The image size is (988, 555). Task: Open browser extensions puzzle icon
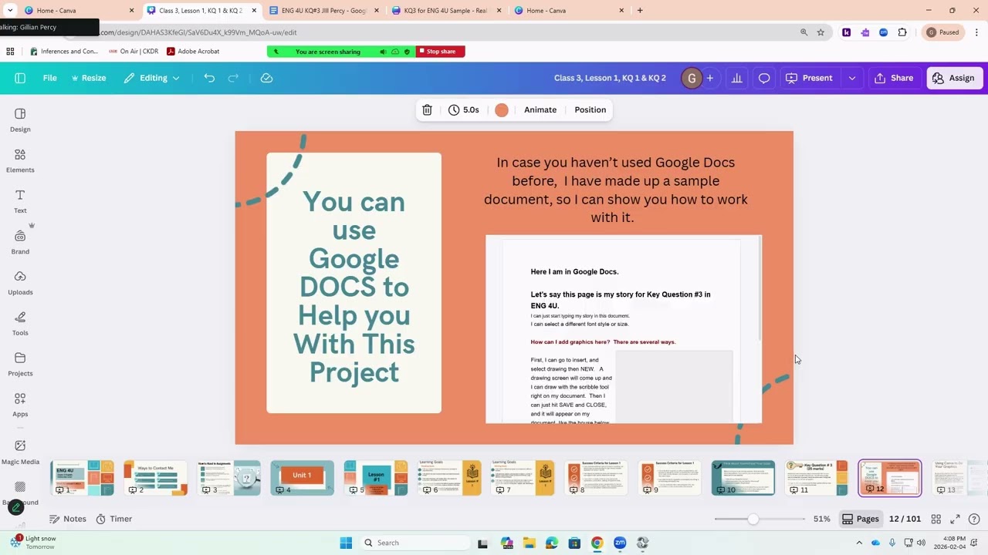pos(902,32)
